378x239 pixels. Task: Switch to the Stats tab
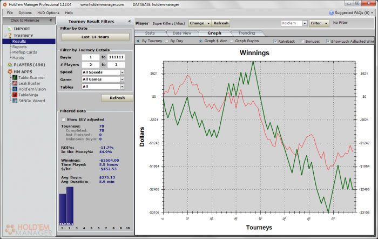click(150, 33)
